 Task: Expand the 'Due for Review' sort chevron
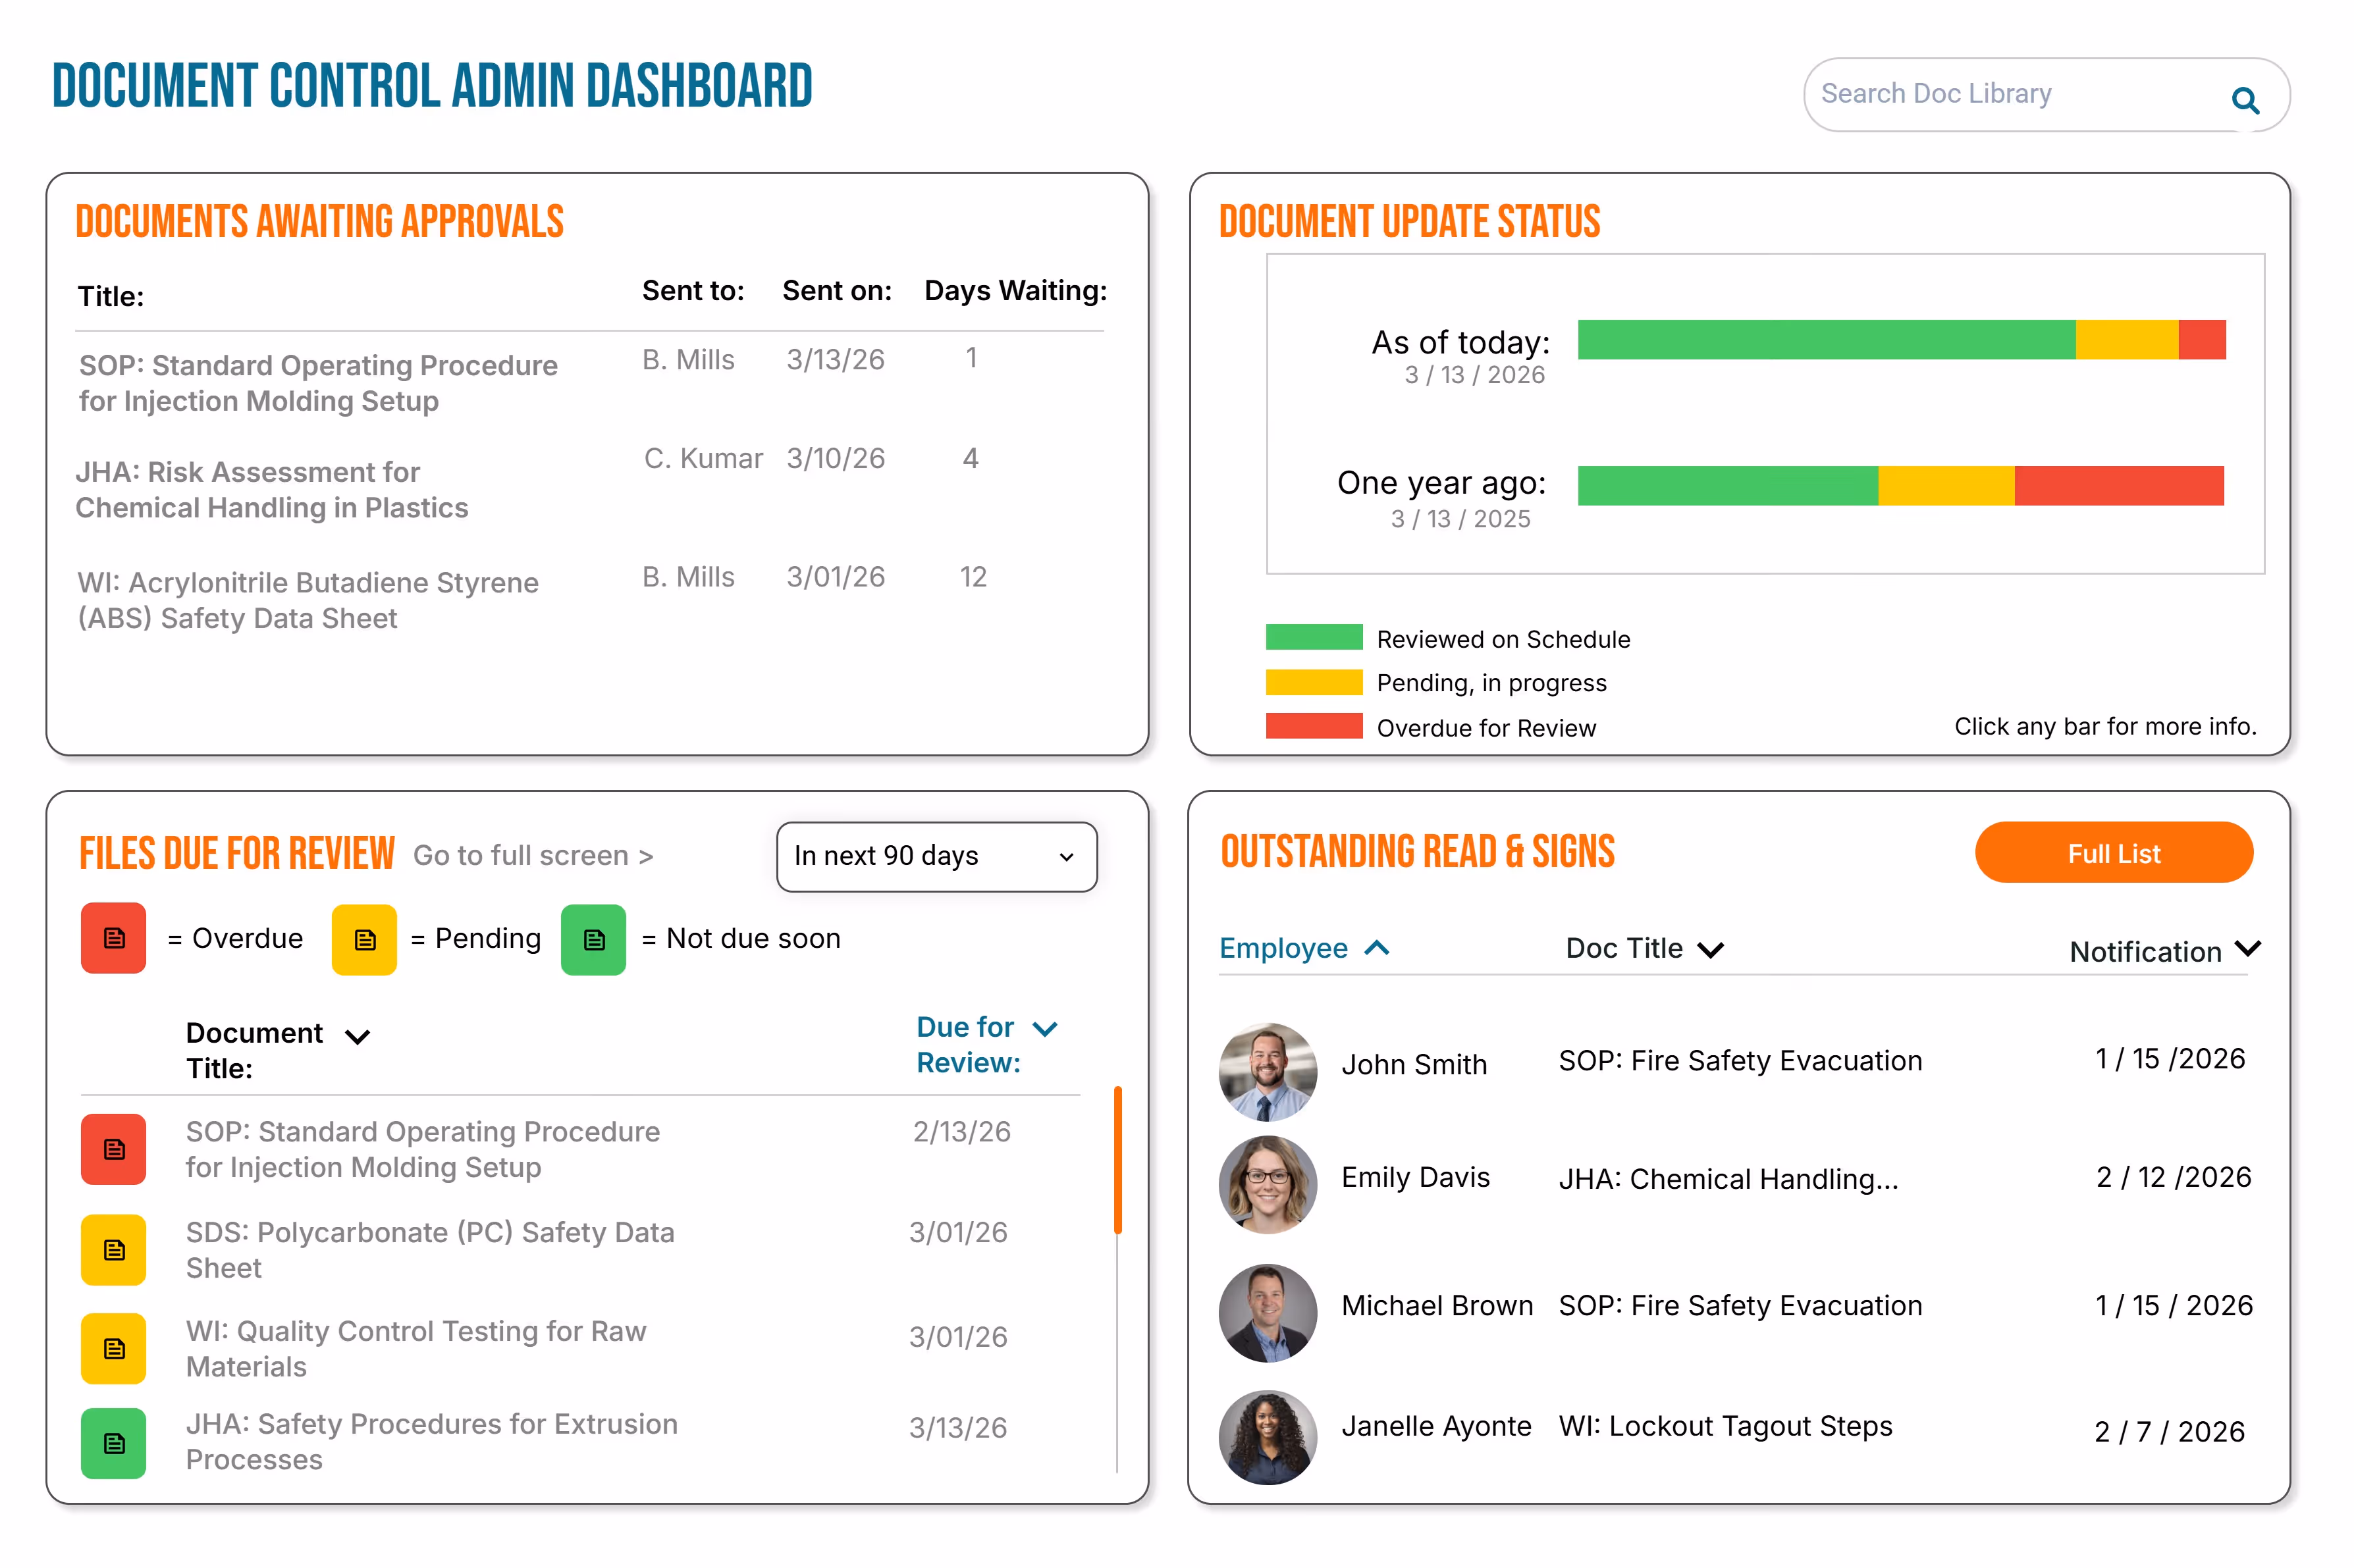click(1045, 1028)
